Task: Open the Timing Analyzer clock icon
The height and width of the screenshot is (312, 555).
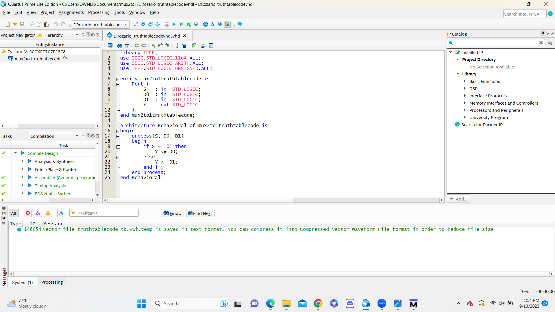Action: [206, 24]
